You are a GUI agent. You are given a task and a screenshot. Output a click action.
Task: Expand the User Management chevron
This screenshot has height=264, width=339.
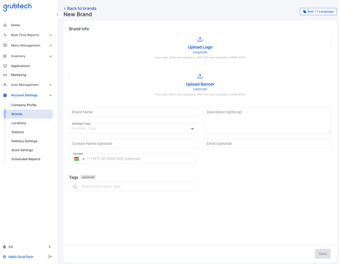[x=51, y=85]
